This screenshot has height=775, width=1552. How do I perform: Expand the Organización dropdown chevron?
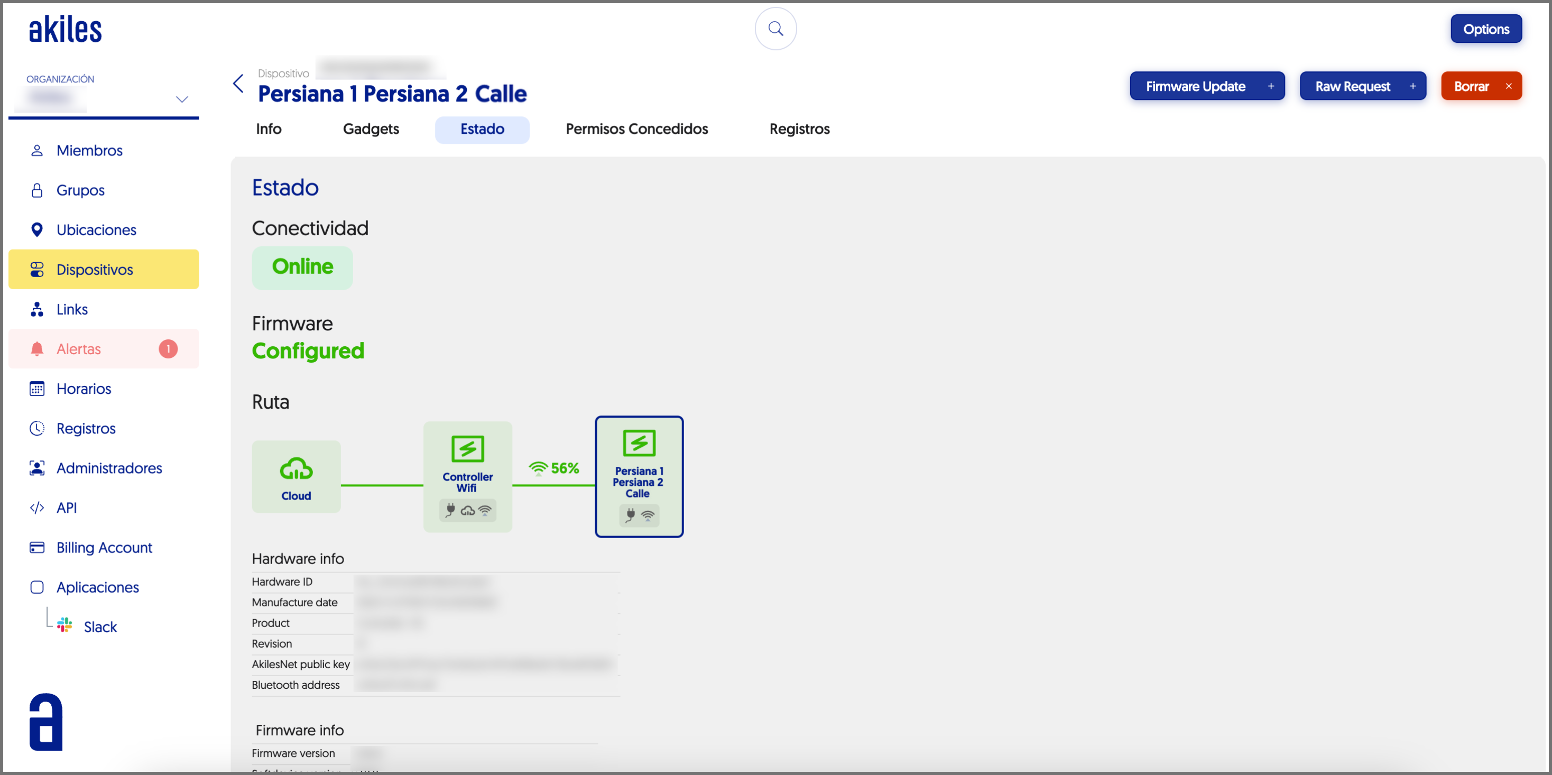click(182, 99)
